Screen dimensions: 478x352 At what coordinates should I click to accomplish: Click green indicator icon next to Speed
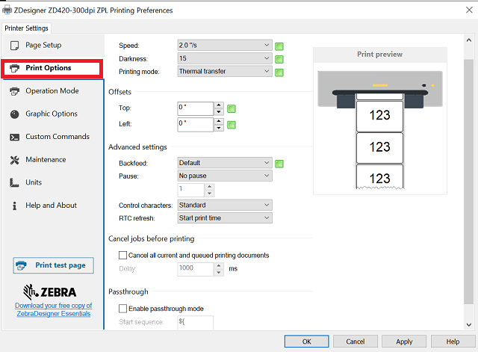(x=279, y=46)
